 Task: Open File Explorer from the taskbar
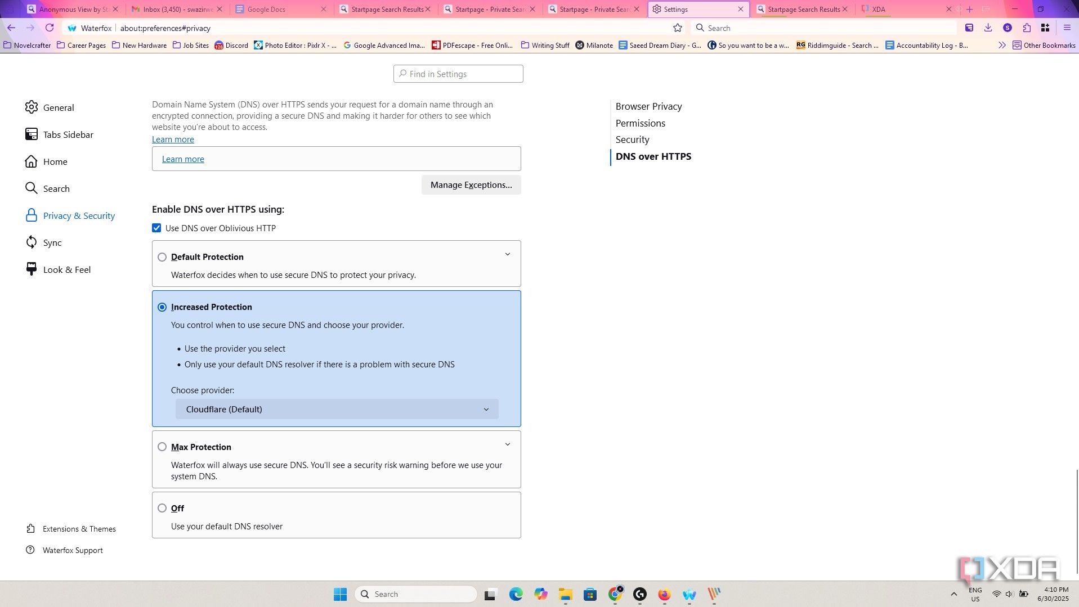coord(565,594)
